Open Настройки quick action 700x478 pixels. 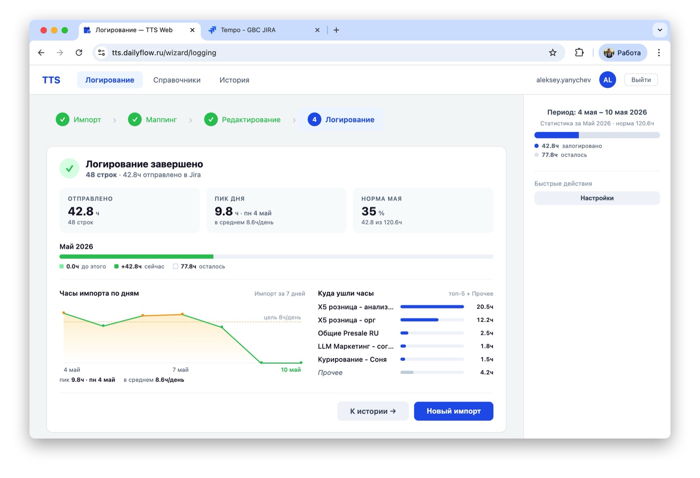point(597,198)
